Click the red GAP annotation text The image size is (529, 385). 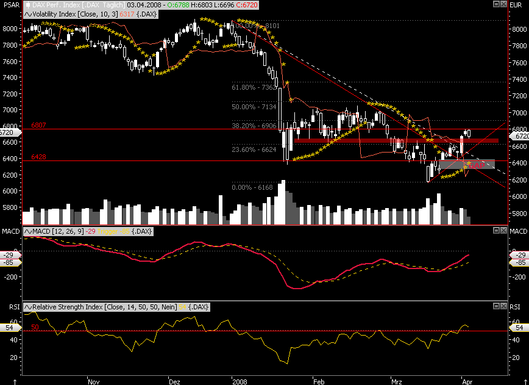477,165
